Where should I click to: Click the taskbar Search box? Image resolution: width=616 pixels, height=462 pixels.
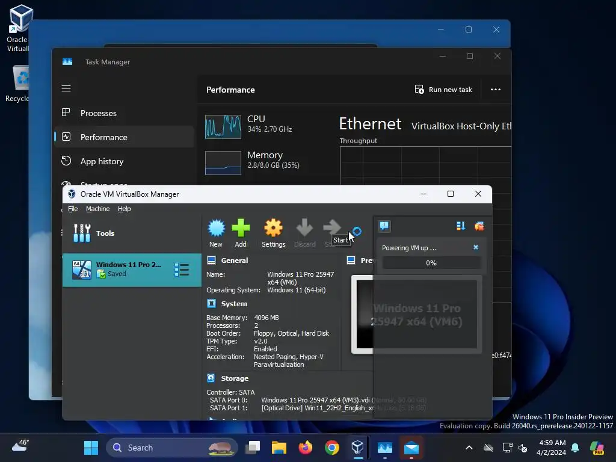171,448
